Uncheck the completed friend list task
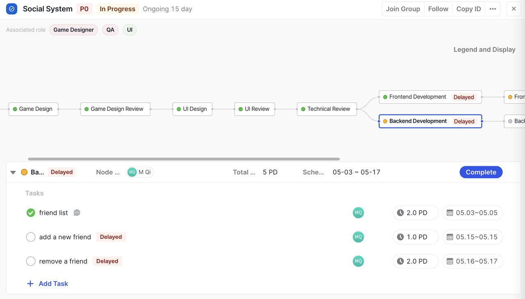 coord(31,213)
